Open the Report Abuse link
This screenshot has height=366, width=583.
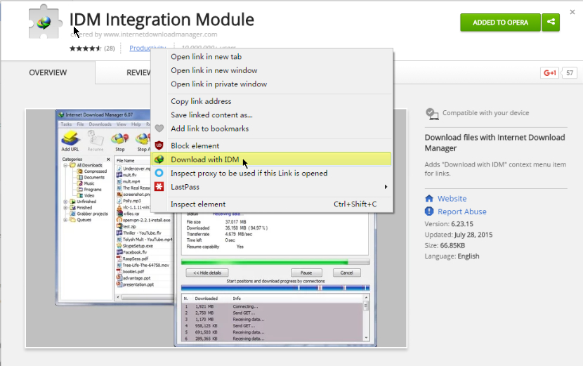click(x=461, y=211)
